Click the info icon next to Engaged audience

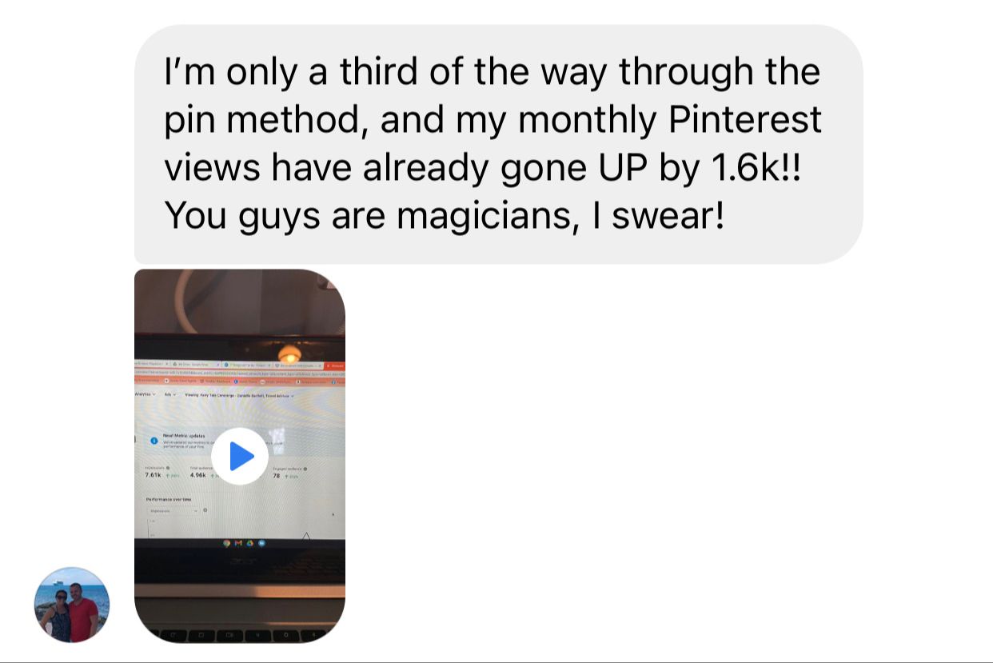[x=305, y=469]
